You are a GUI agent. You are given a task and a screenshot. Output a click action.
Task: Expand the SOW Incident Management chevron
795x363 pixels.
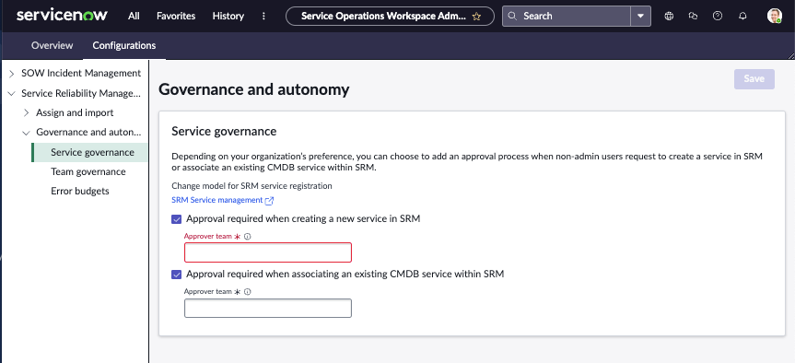tap(12, 74)
